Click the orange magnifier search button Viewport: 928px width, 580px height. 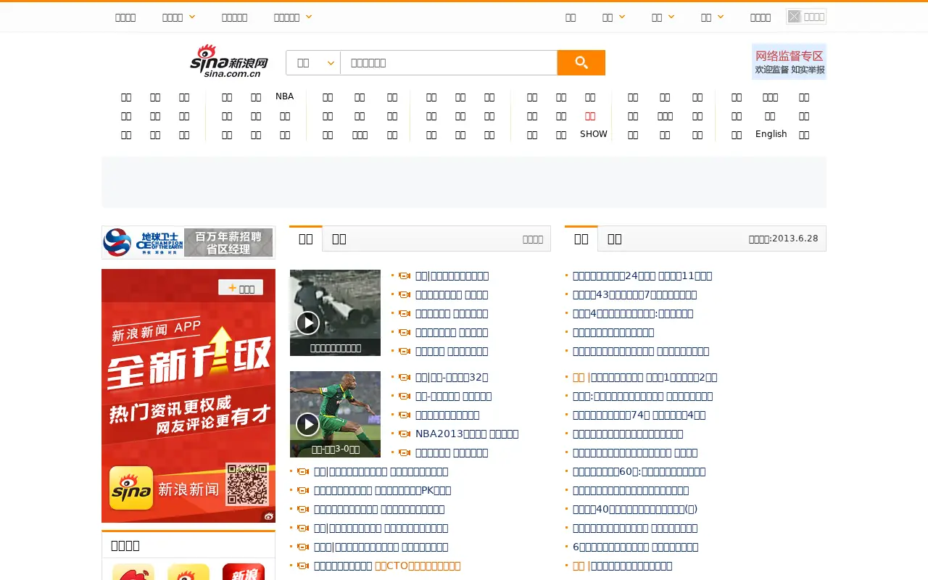coord(581,62)
